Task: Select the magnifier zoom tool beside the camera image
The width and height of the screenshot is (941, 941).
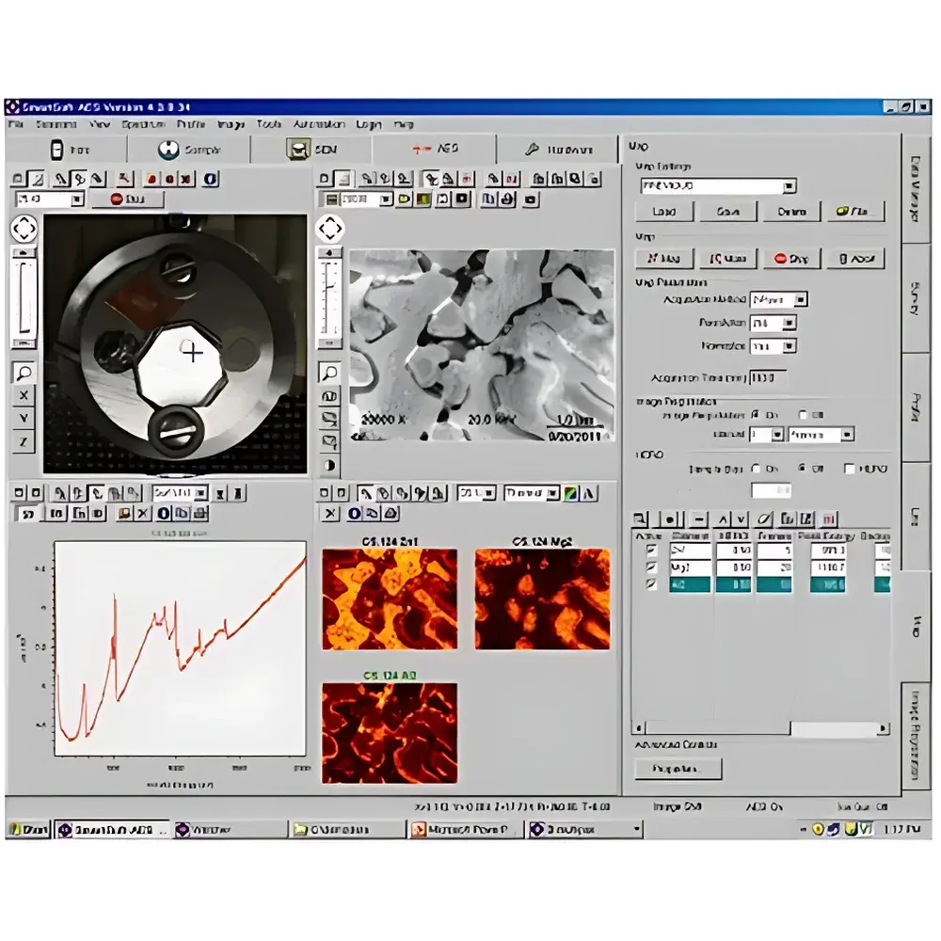Action: pyautogui.click(x=23, y=371)
